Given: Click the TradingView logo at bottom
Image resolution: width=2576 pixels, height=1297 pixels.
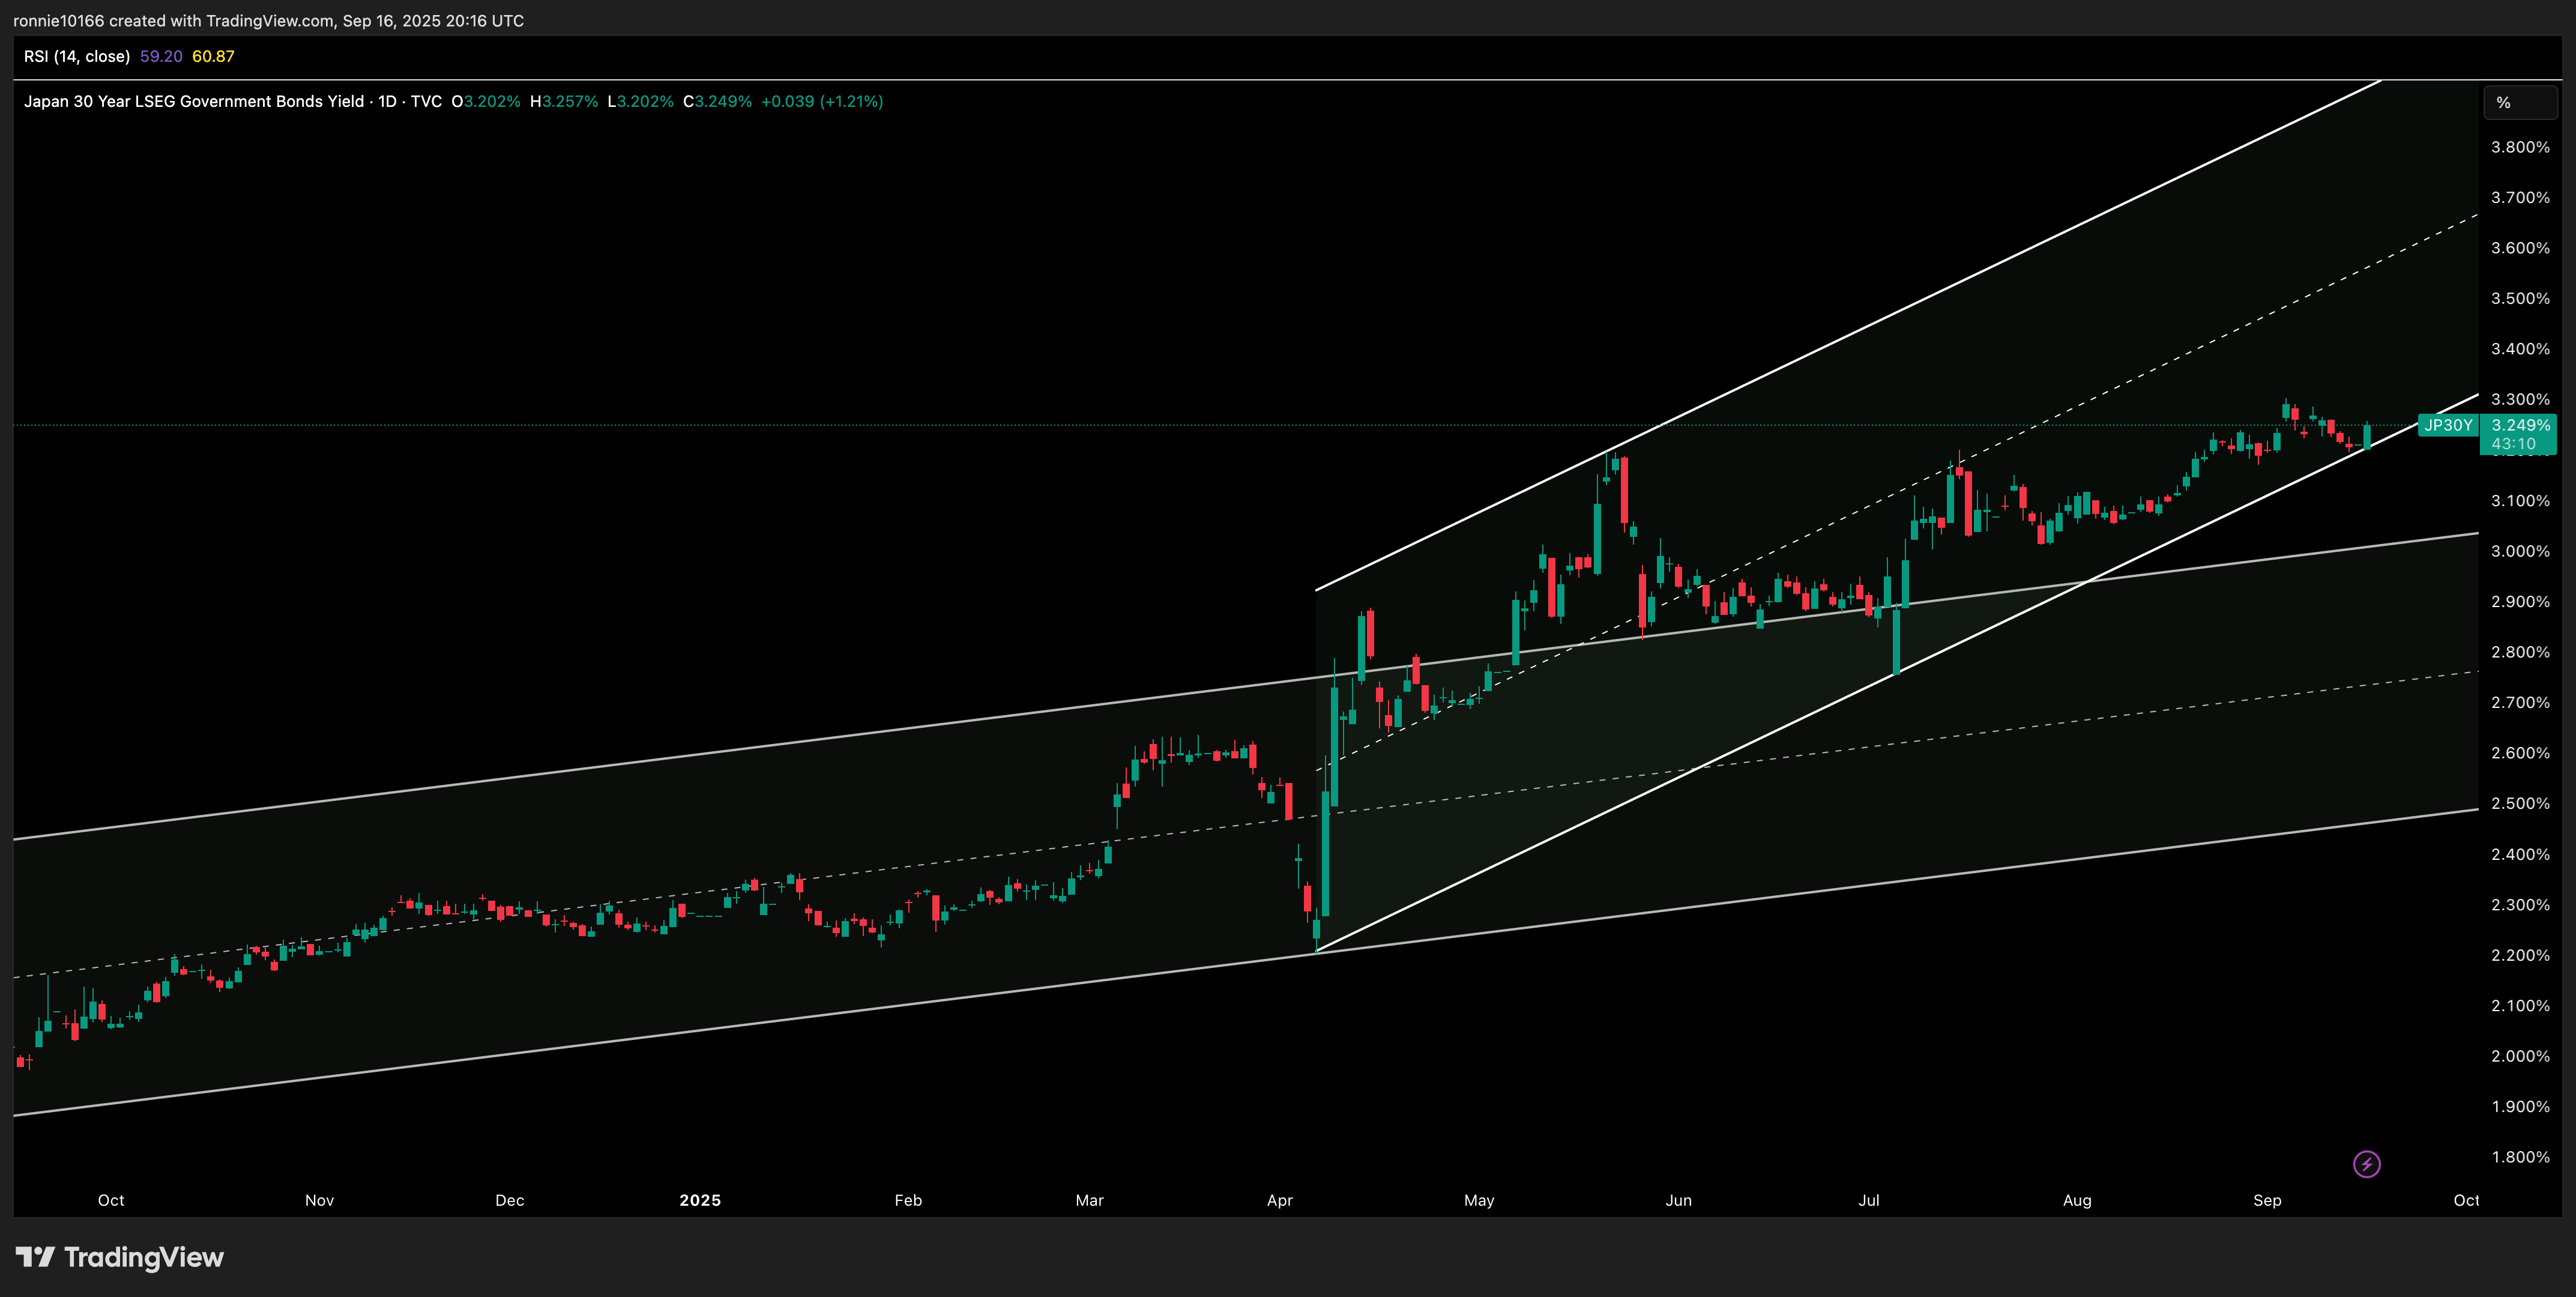Looking at the screenshot, I should [120, 1257].
